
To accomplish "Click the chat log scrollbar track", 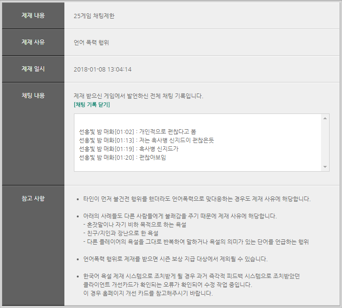I will point(325,142).
